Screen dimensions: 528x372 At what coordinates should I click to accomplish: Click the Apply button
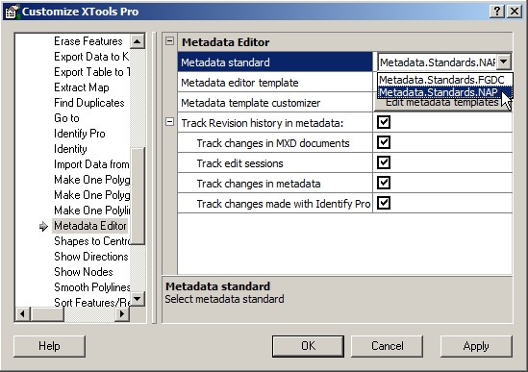(x=476, y=346)
